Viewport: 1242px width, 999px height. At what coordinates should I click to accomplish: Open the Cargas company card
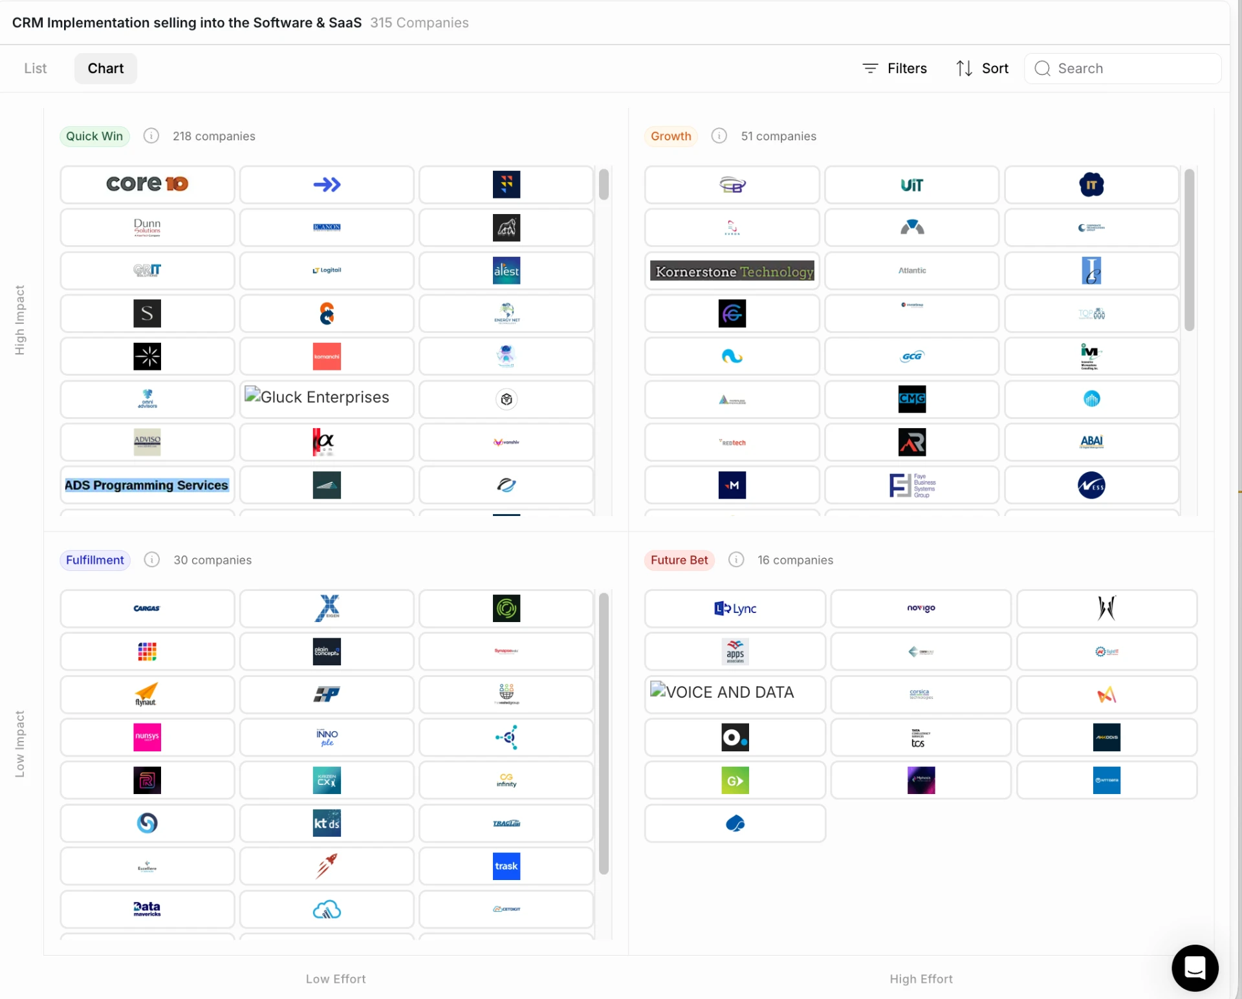tap(147, 608)
